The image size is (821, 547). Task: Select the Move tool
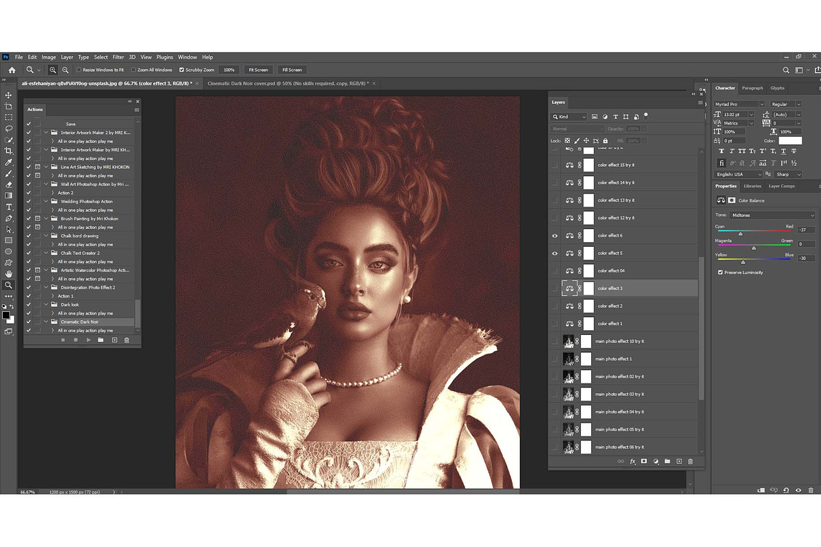click(9, 95)
